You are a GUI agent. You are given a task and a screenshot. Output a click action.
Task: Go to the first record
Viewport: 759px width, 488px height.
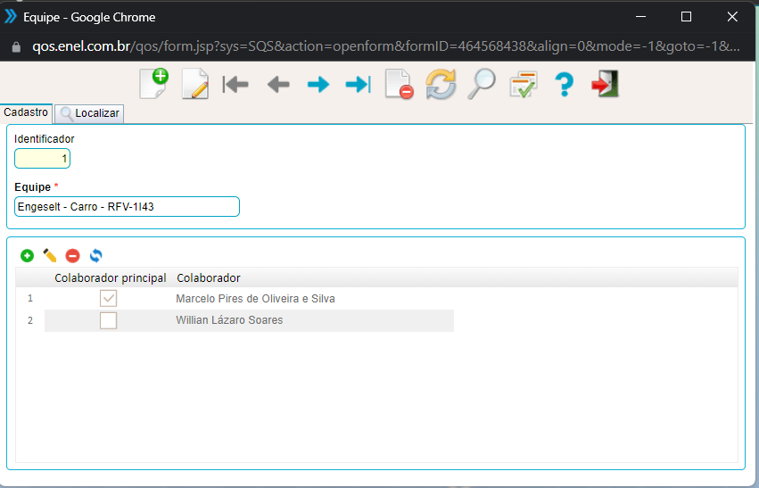(235, 85)
